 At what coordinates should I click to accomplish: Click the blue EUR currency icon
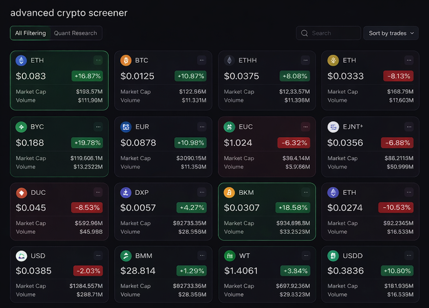[124, 127]
